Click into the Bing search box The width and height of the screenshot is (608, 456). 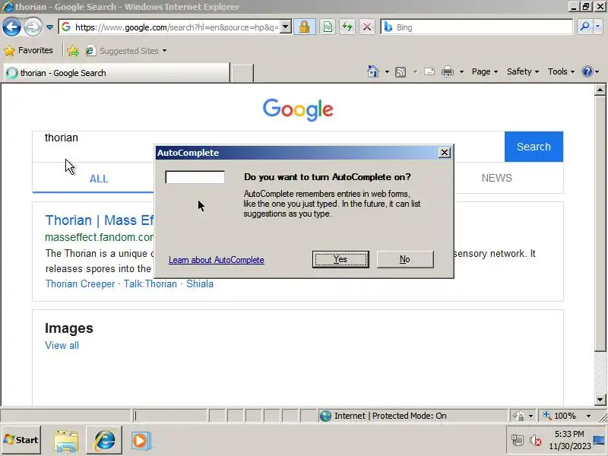(477, 27)
